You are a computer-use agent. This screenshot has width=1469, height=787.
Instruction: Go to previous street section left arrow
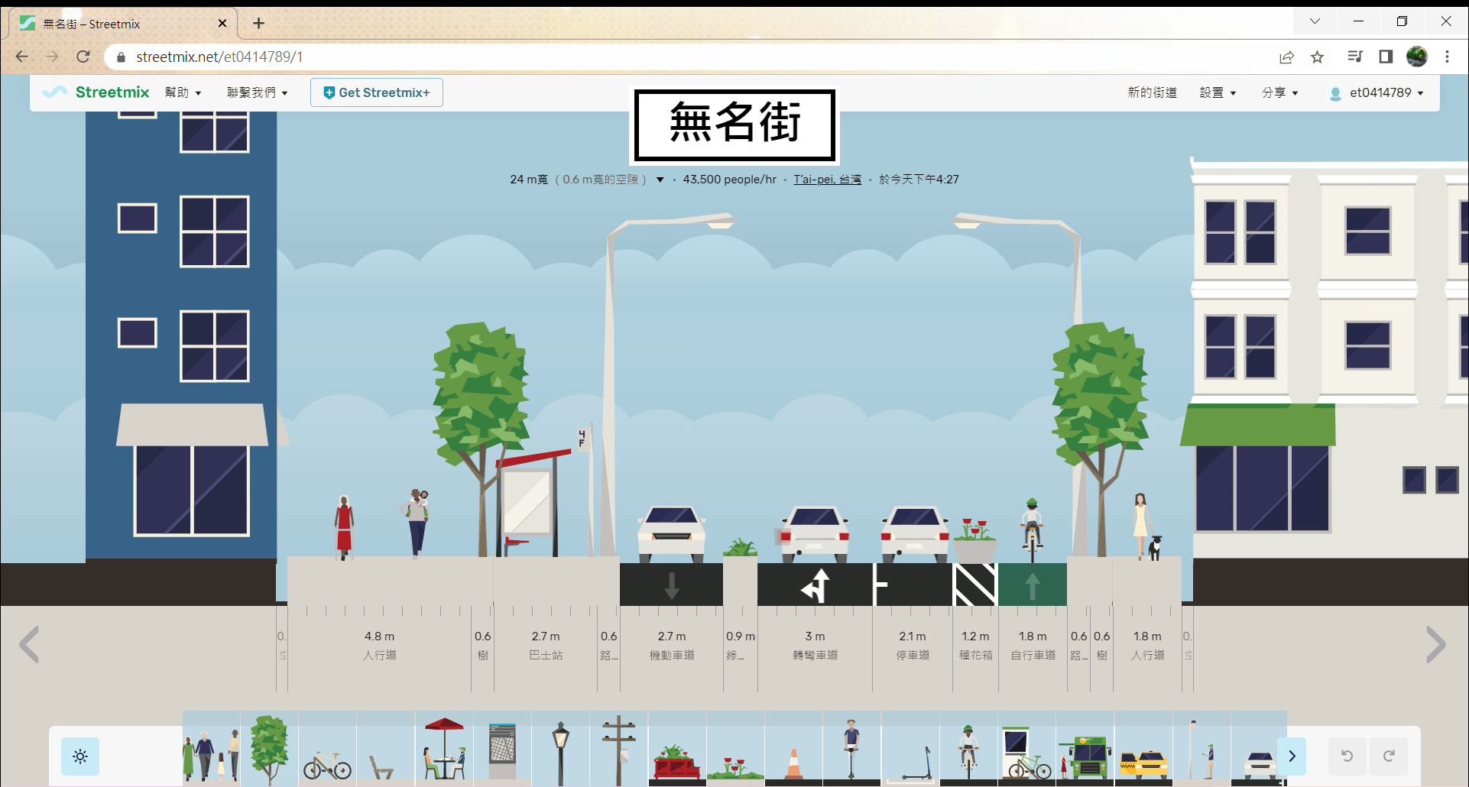click(x=29, y=645)
